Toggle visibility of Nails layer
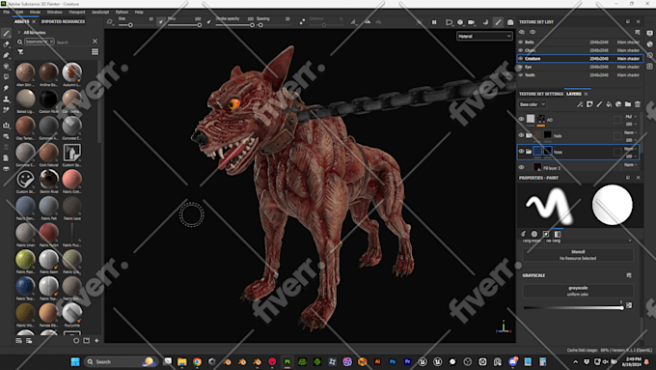 [521, 135]
